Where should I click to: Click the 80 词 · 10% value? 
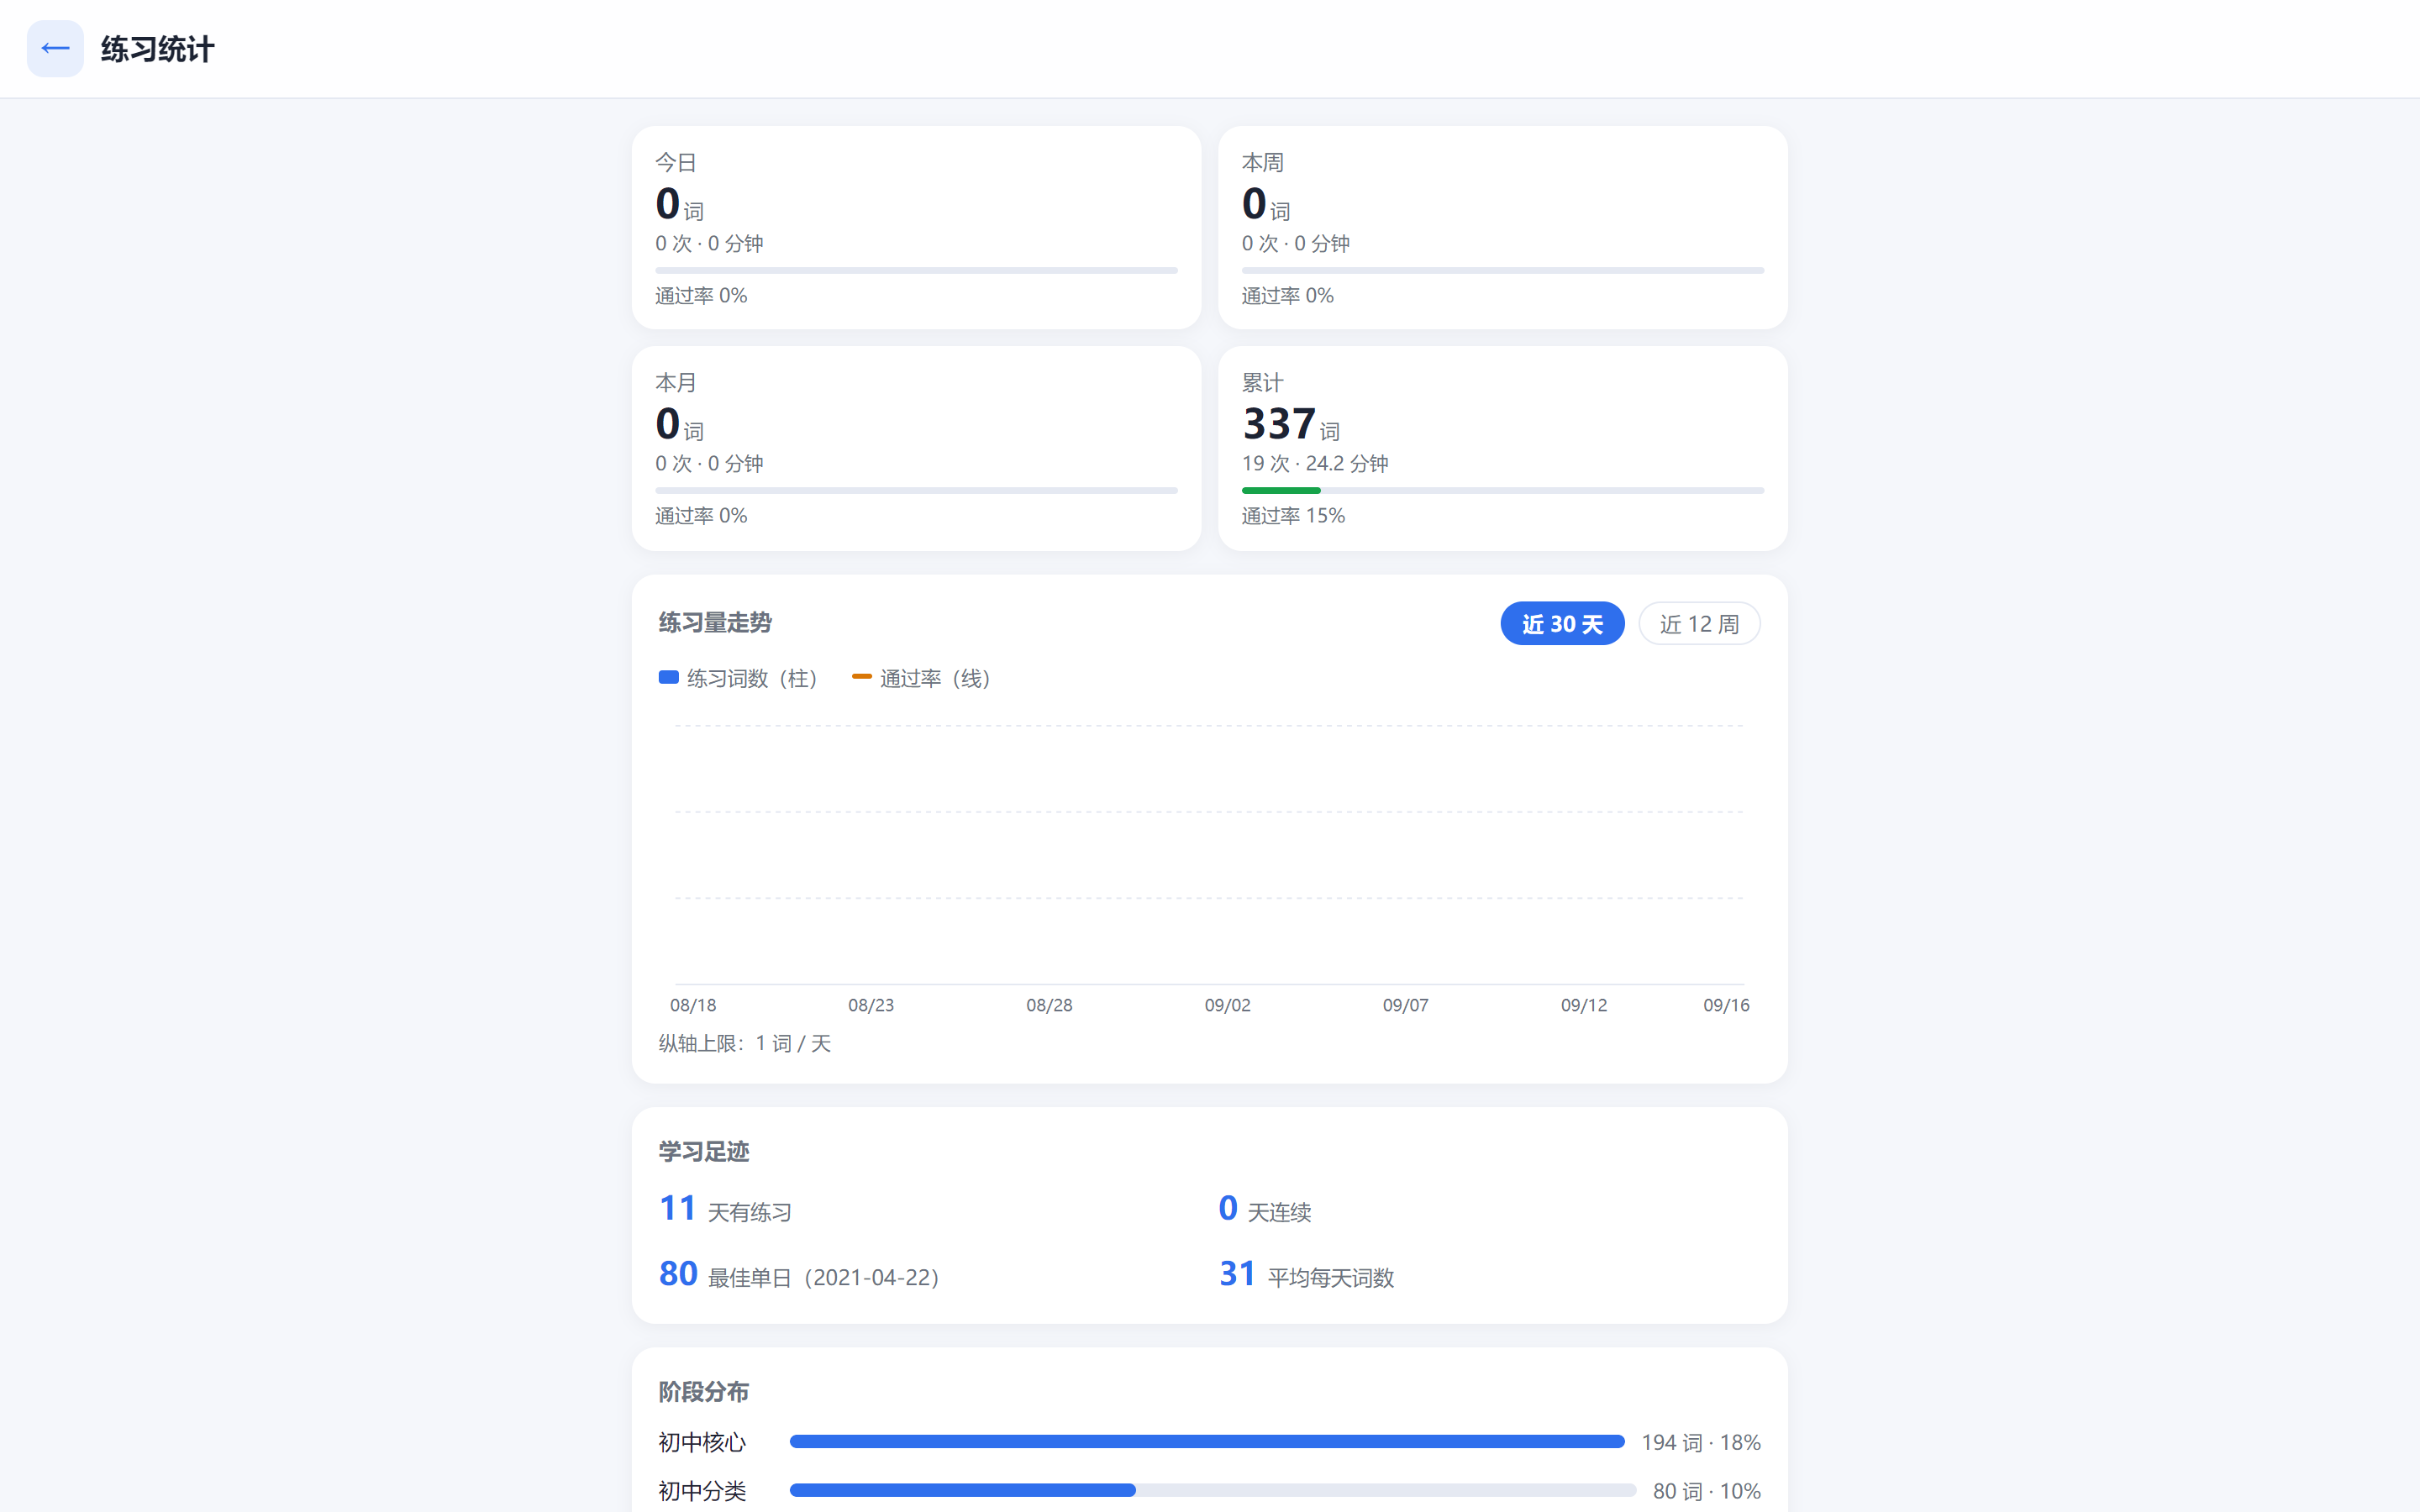[x=1706, y=1491]
